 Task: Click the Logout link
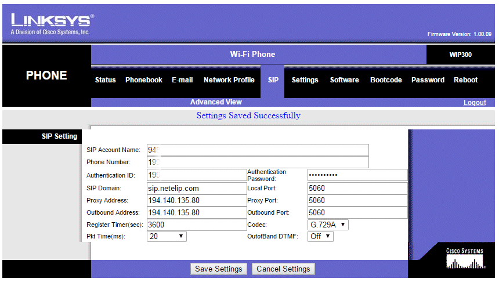[x=475, y=103]
